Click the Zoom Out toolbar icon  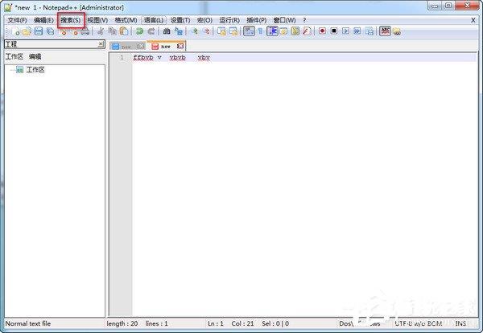click(x=206, y=31)
